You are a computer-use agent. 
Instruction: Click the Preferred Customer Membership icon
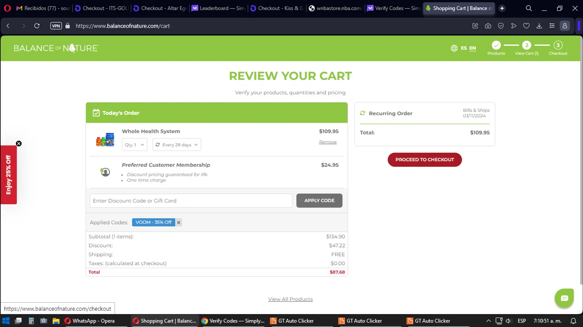click(x=105, y=172)
